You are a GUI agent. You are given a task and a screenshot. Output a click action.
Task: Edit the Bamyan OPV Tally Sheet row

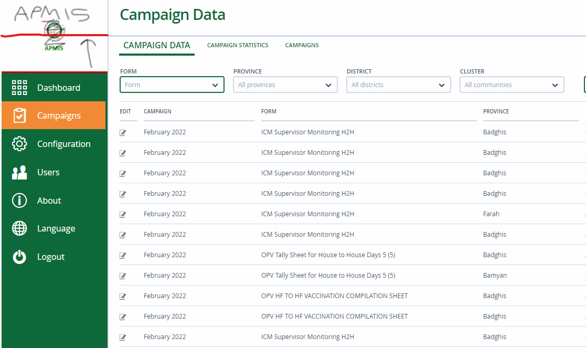tap(124, 275)
